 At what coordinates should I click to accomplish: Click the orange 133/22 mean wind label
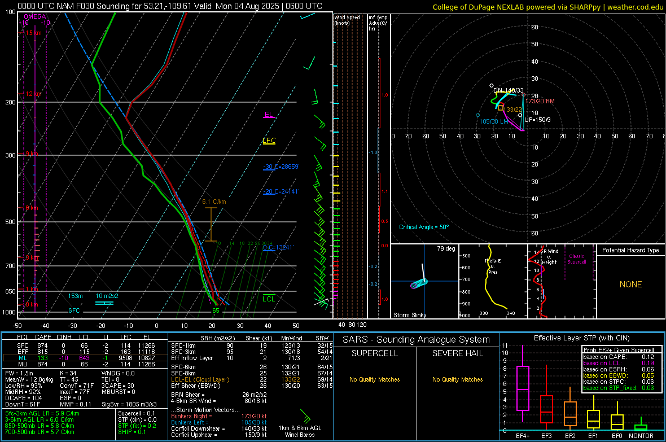512,110
